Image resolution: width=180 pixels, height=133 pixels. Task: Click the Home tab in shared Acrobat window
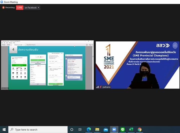[x=4, y=45]
